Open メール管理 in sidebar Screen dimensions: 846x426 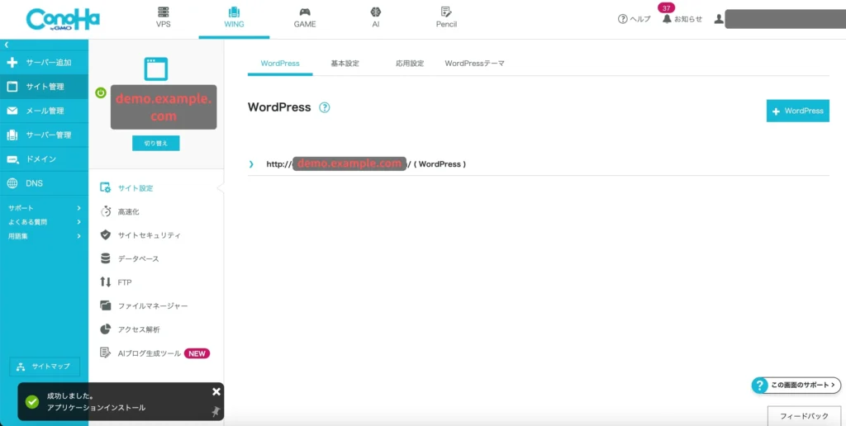coord(45,111)
